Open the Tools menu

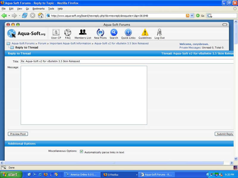tap(51, 9)
